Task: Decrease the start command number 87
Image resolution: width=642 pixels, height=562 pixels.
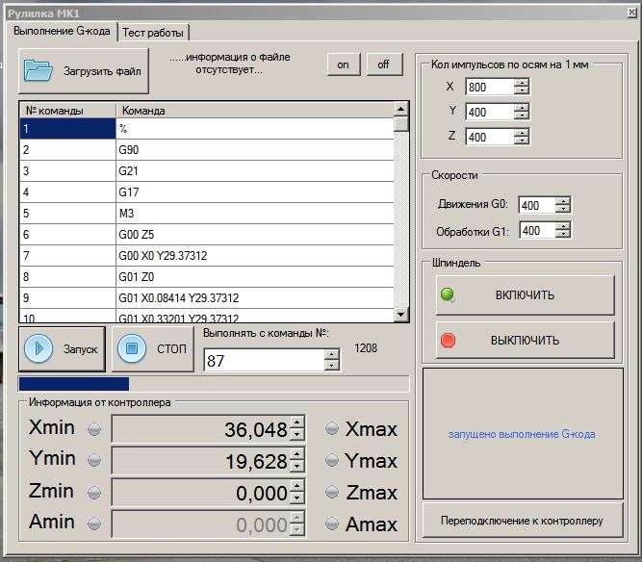Action: tap(331, 365)
